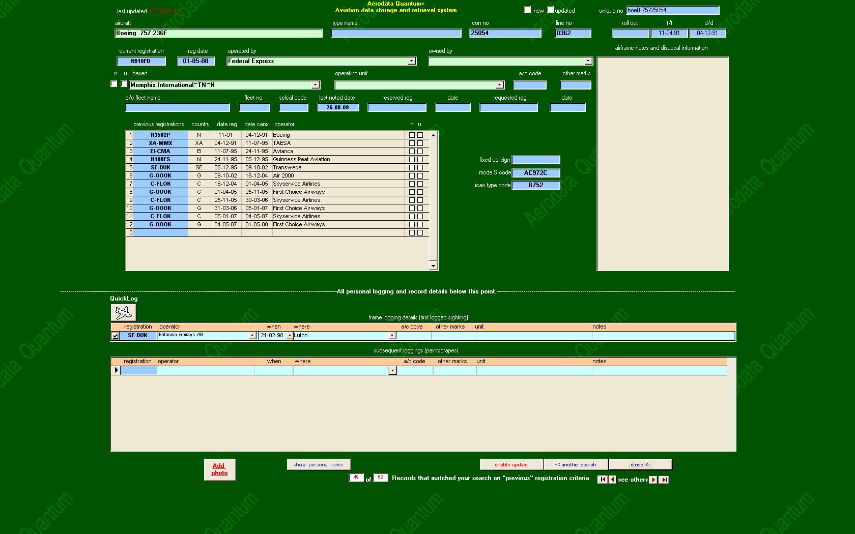Tick the 'new' checkbox
This screenshot has width=855, height=534.
[x=528, y=10]
